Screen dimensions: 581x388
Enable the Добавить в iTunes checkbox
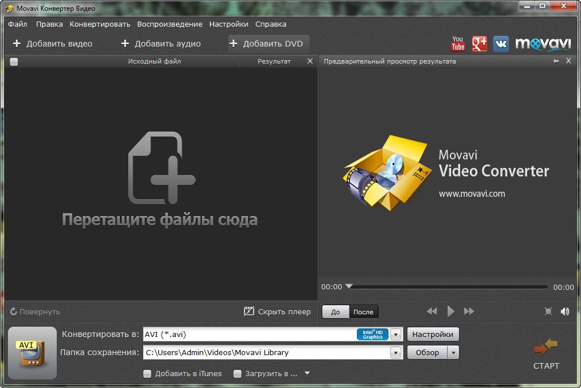[x=148, y=374]
